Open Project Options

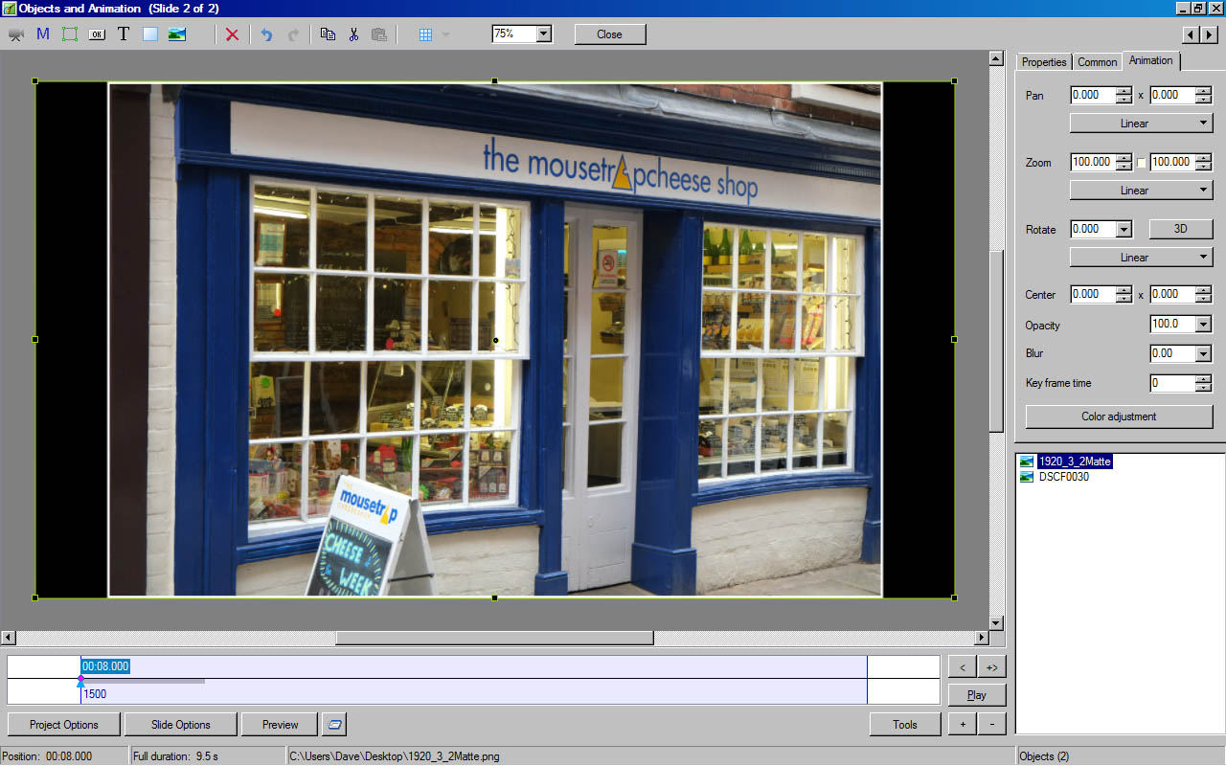coord(64,725)
